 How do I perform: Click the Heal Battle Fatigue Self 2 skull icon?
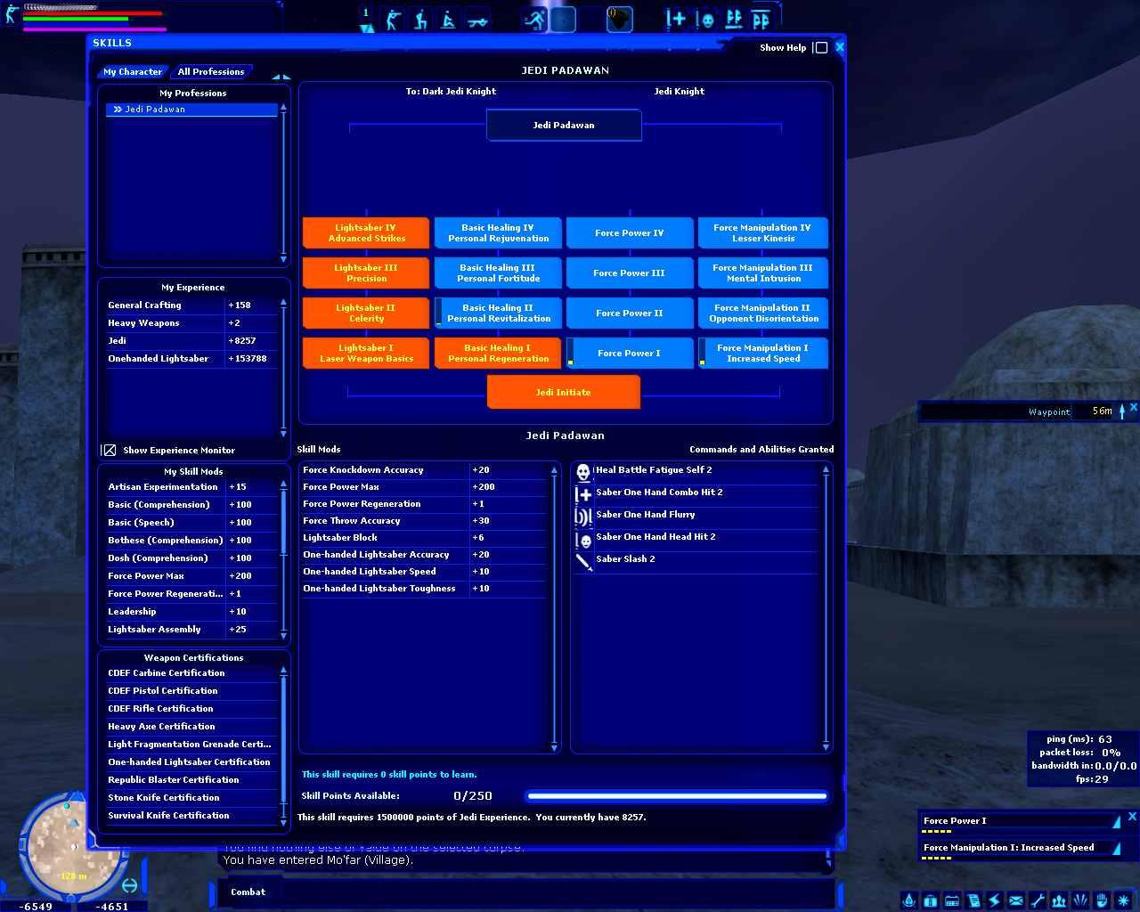point(583,471)
